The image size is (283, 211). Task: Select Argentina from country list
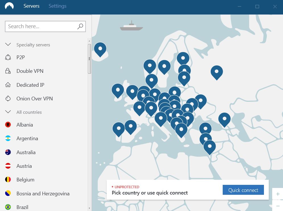pos(27,138)
